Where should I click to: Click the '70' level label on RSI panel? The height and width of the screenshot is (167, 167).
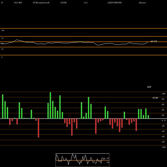tap(2, 38)
